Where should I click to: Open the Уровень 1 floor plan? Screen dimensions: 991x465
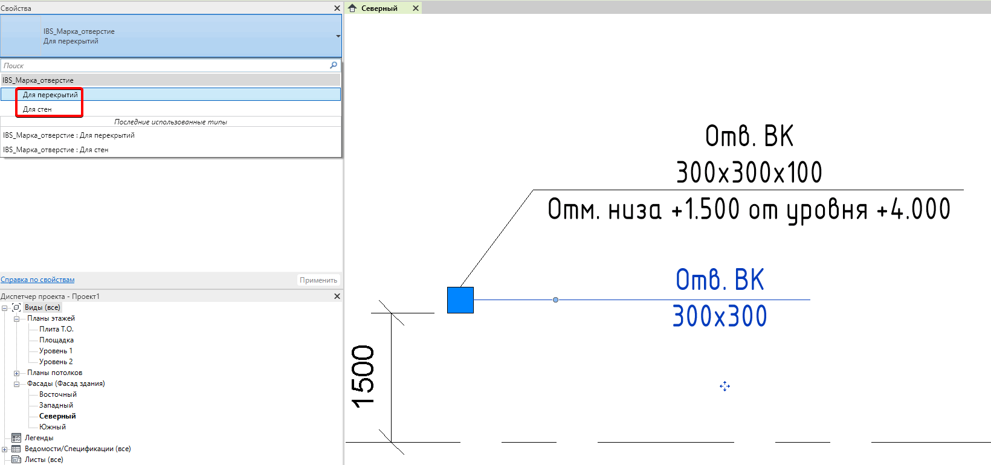click(56, 351)
